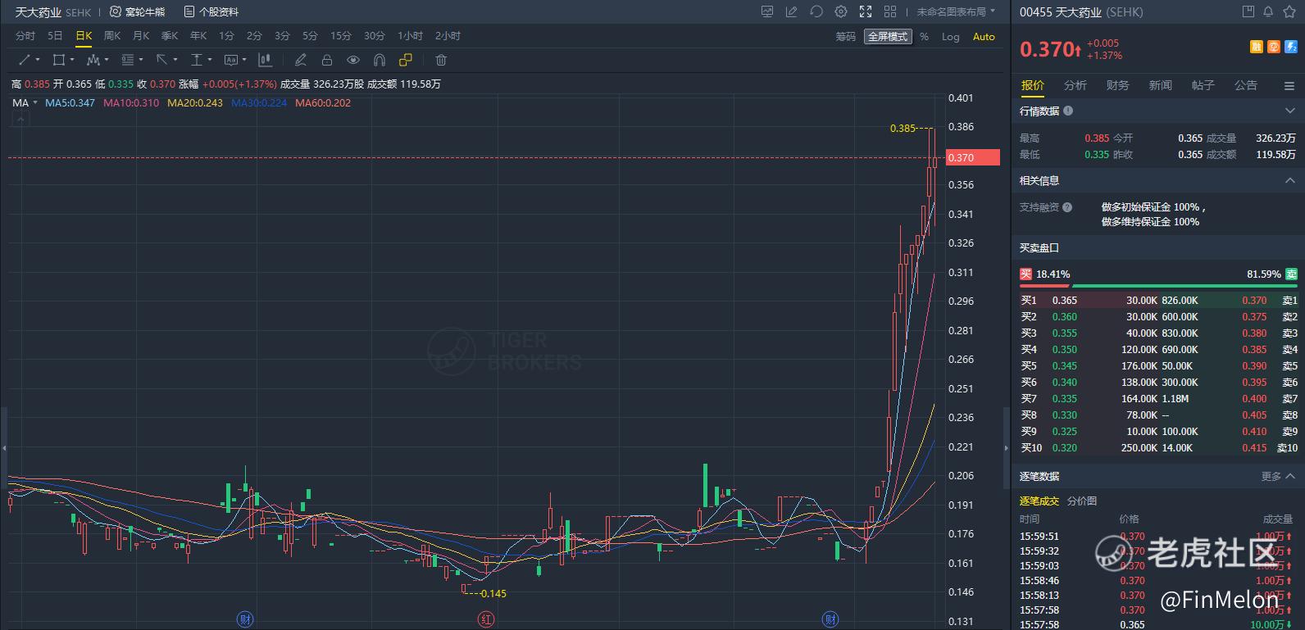The width and height of the screenshot is (1305, 630).
Task: Select the wave pattern drawing tool
Action: [x=93, y=60]
